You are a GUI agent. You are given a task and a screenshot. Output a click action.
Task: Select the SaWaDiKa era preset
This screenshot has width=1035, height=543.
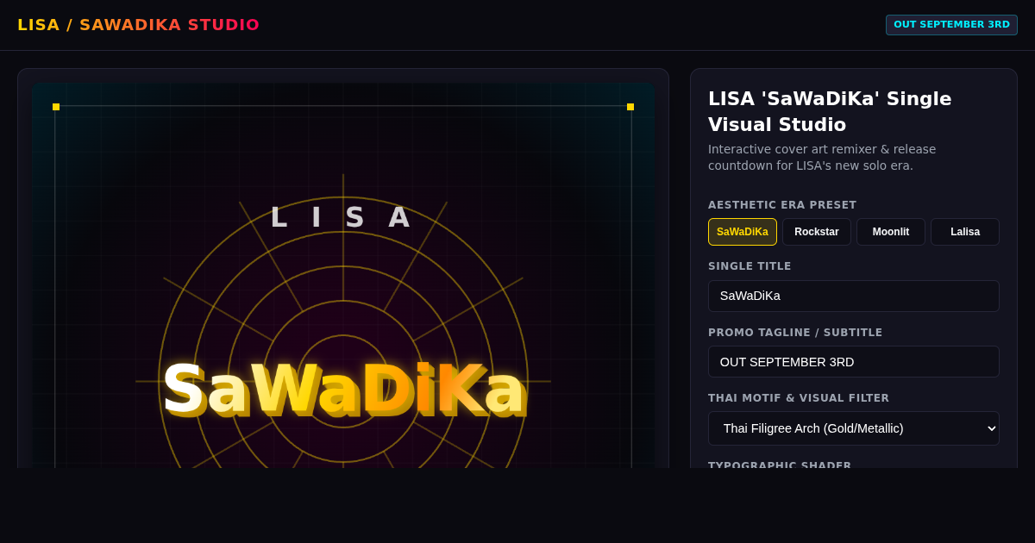(743, 232)
